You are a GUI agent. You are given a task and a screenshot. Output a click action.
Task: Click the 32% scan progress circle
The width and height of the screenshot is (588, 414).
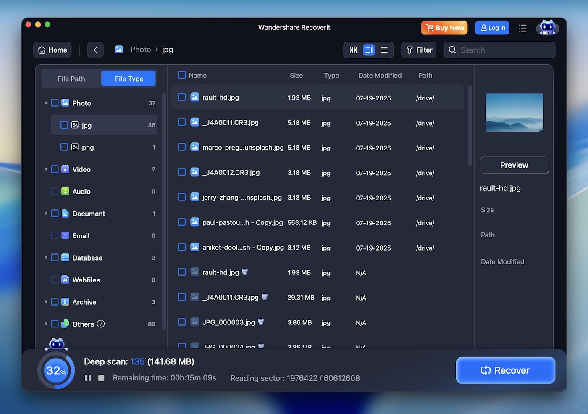click(x=56, y=370)
